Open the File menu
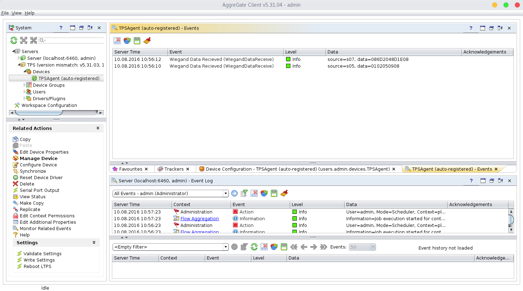 pos(5,13)
